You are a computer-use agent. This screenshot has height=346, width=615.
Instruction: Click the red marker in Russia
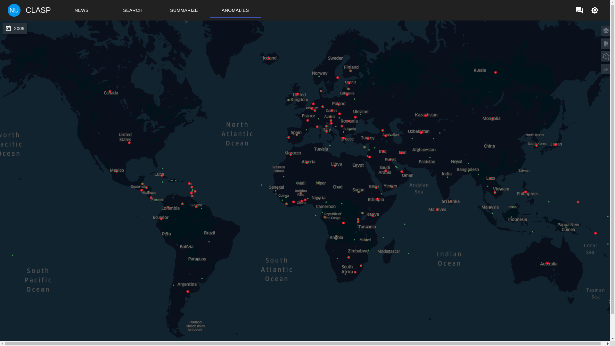tap(496, 72)
